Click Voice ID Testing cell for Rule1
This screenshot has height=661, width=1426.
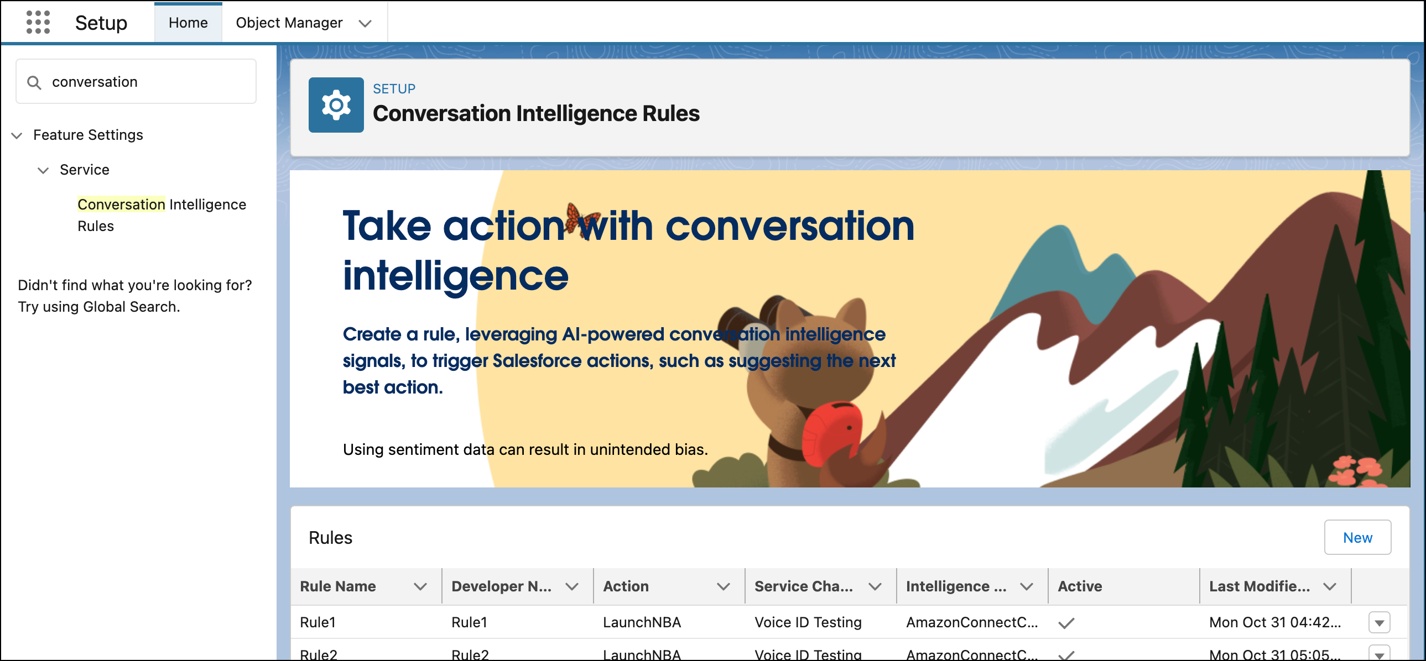coord(808,623)
